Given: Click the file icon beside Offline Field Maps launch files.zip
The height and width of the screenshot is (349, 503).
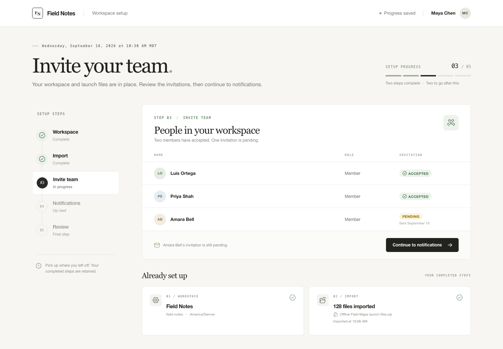Looking at the screenshot, I should tap(336, 314).
